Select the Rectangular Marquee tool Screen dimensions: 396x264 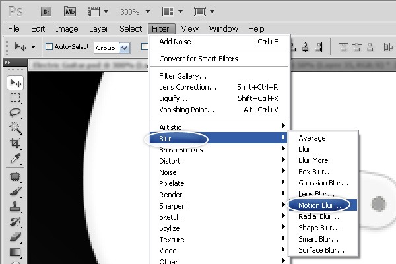click(15, 98)
